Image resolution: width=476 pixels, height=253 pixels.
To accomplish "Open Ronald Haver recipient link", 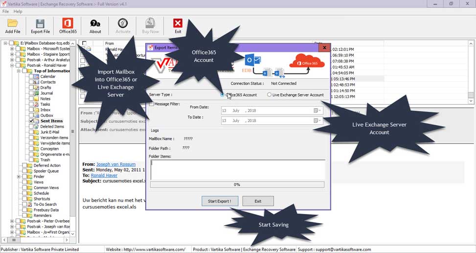I will click(x=104, y=175).
